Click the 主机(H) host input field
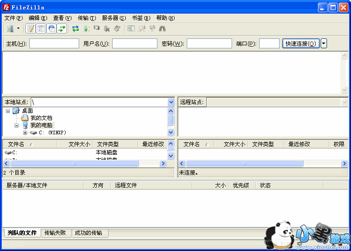The height and width of the screenshot is (251, 351). [x=54, y=43]
